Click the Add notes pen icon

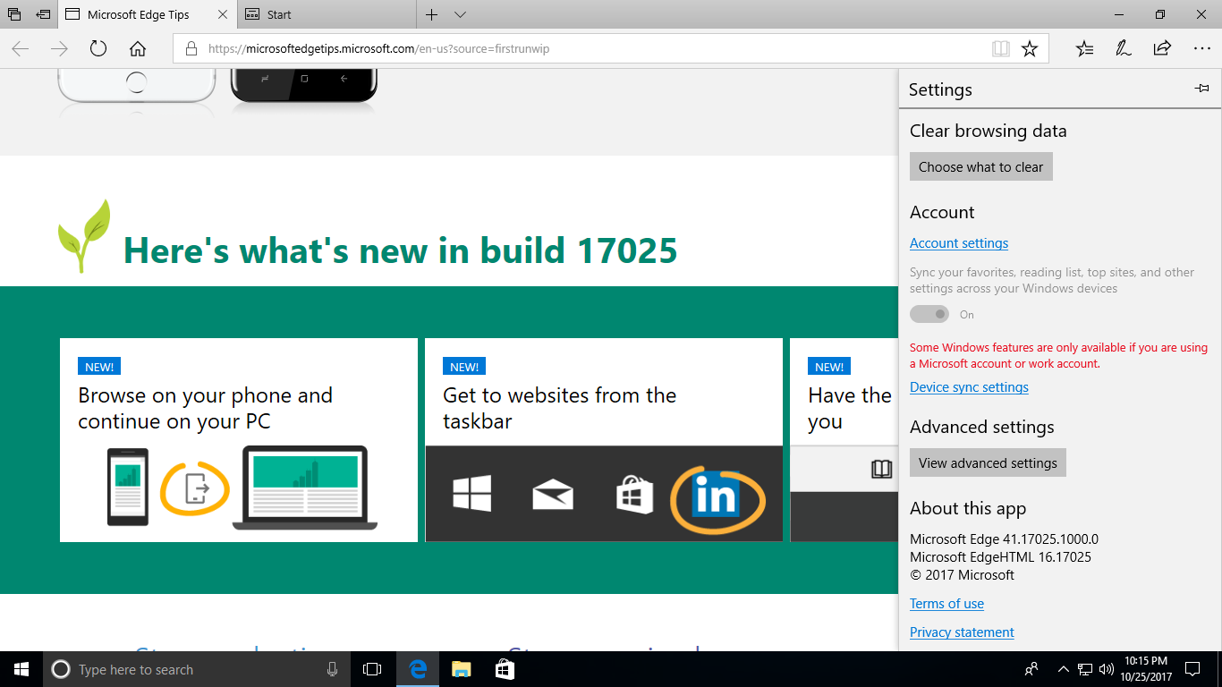pos(1124,49)
